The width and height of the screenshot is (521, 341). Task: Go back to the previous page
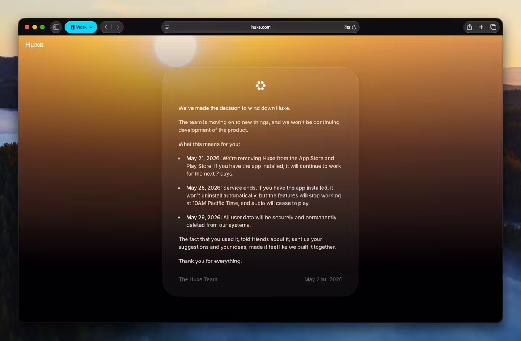click(x=106, y=27)
